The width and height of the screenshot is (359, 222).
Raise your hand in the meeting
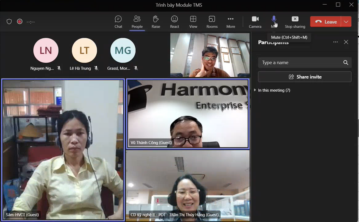pos(156,22)
